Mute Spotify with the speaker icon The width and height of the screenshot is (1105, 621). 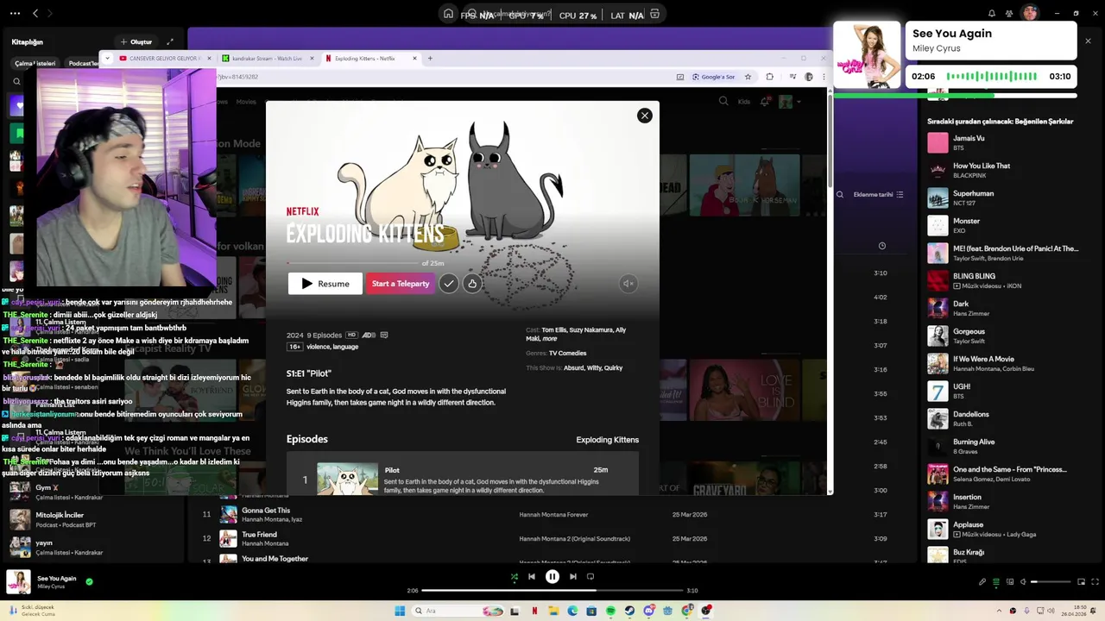pyautogui.click(x=1024, y=582)
